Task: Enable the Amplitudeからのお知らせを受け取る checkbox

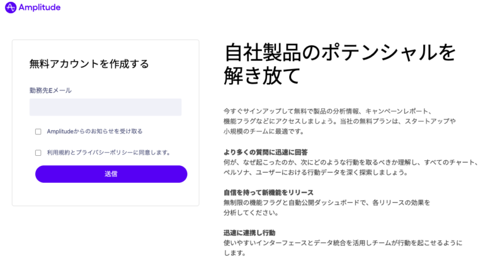Action: click(x=38, y=131)
